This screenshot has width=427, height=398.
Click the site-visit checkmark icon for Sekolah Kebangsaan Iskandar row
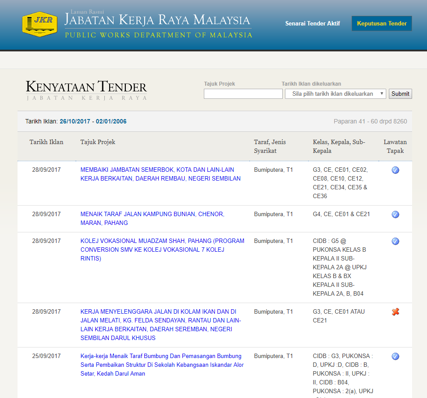[395, 356]
